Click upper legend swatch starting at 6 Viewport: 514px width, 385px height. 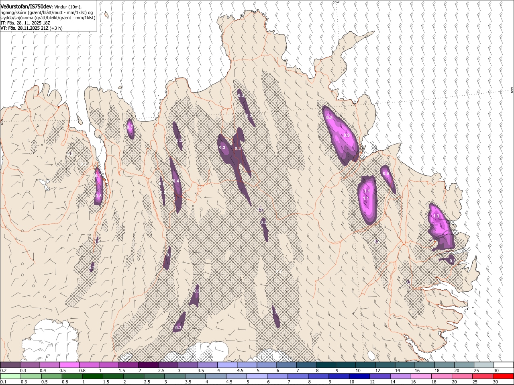point(286,365)
